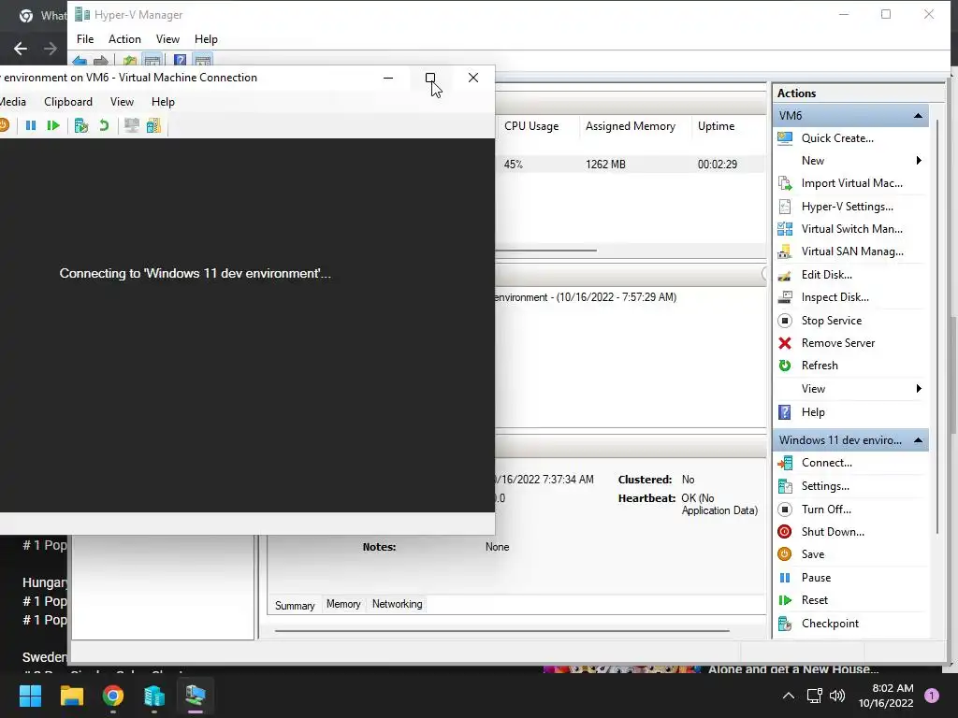Screen dimensions: 958x718
Task: Click Remove Server red X action
Action: click(837, 343)
